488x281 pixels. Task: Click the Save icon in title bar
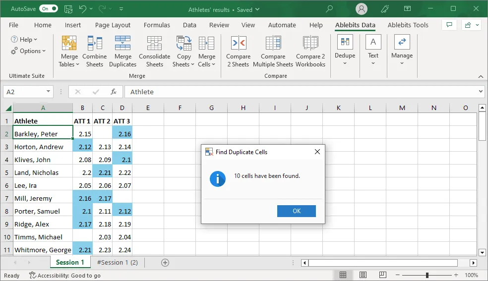pyautogui.click(x=68, y=9)
